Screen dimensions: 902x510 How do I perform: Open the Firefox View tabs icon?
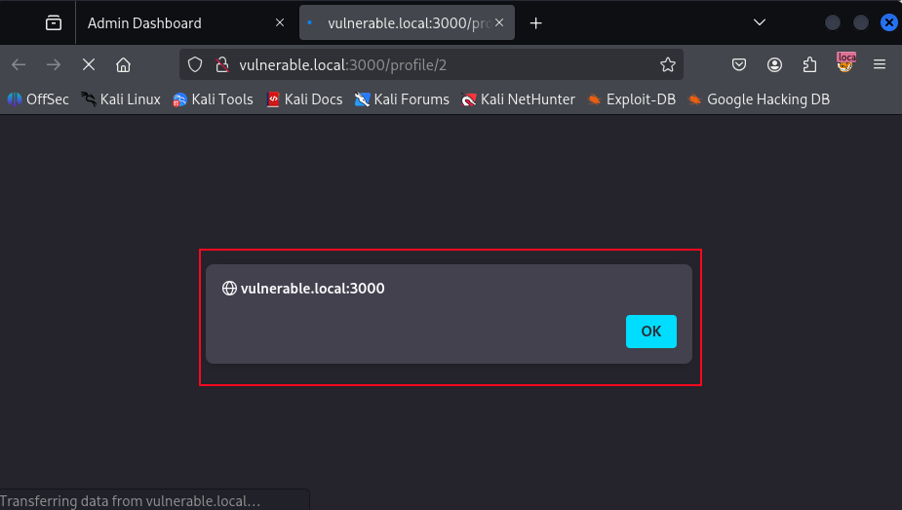pos(54,23)
